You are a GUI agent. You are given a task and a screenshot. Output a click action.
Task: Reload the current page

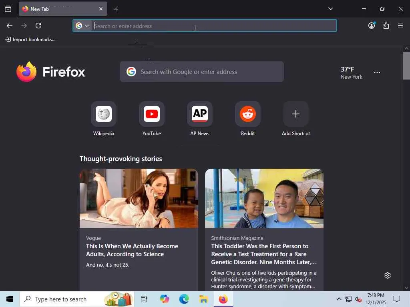click(38, 26)
